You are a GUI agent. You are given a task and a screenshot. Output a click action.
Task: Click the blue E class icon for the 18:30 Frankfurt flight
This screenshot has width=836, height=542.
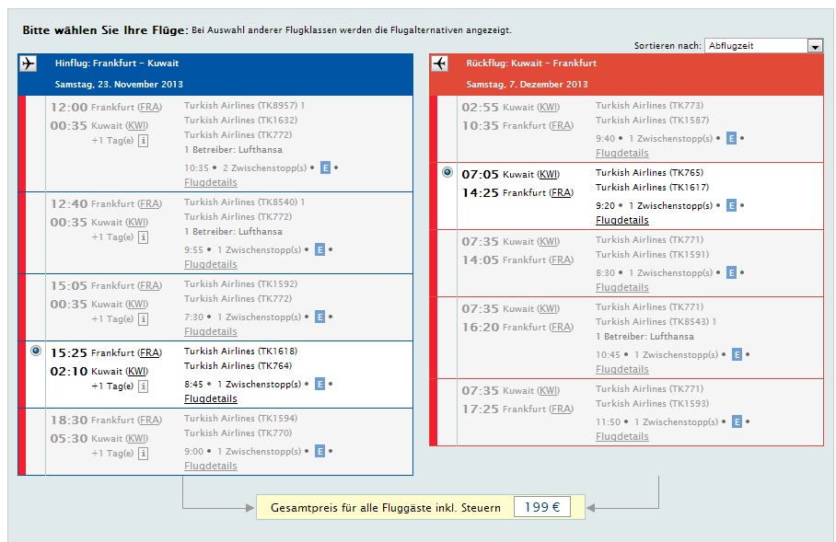(319, 452)
